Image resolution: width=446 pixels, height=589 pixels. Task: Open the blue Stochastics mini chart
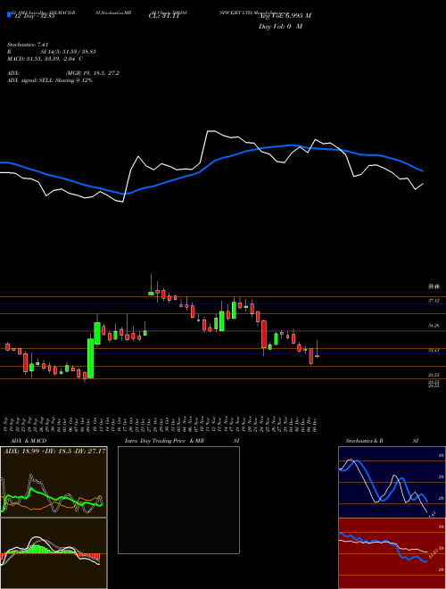point(392,482)
